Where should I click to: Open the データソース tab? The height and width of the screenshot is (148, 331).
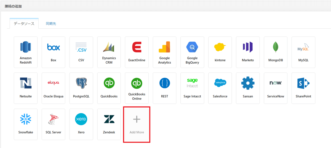pyautogui.click(x=24, y=24)
